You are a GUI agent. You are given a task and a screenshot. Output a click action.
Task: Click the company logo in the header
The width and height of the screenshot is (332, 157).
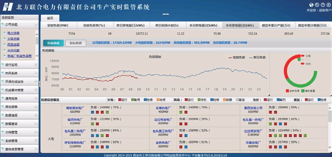click(x=8, y=7)
